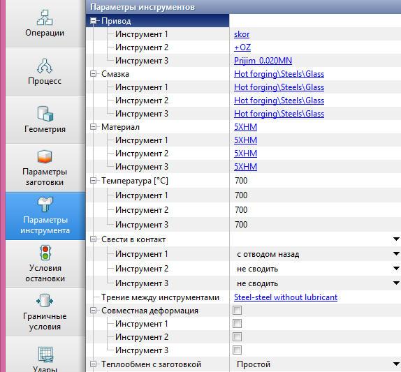Select the Теплообмен с заготовкой row label

pos(151,364)
